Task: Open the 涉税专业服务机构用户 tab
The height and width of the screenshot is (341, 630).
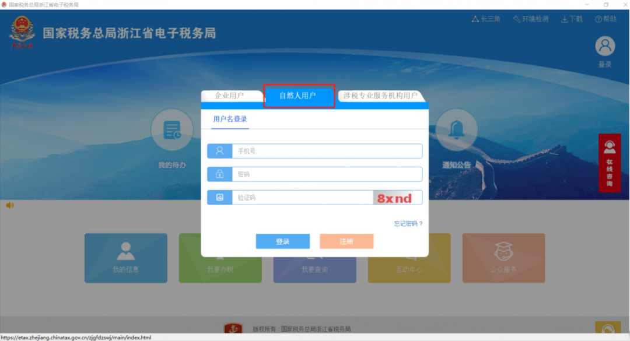Action: 380,96
